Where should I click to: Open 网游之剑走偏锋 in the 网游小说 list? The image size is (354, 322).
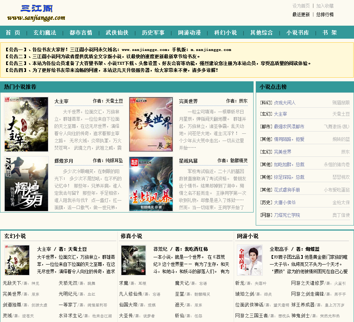click(307, 294)
